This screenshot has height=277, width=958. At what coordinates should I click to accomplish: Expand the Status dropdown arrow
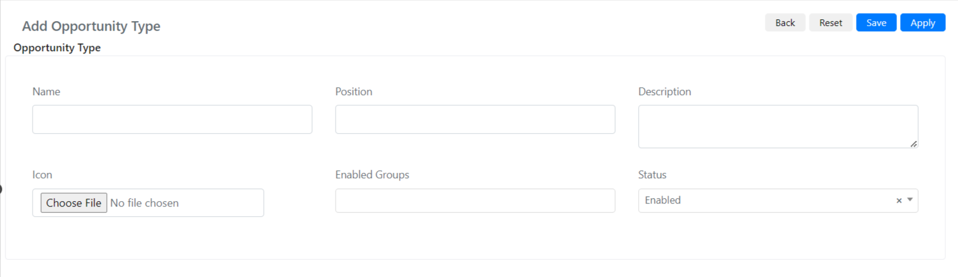tap(910, 200)
